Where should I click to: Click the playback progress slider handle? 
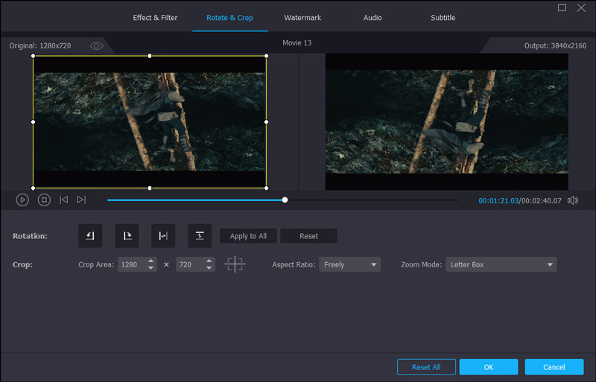(285, 200)
